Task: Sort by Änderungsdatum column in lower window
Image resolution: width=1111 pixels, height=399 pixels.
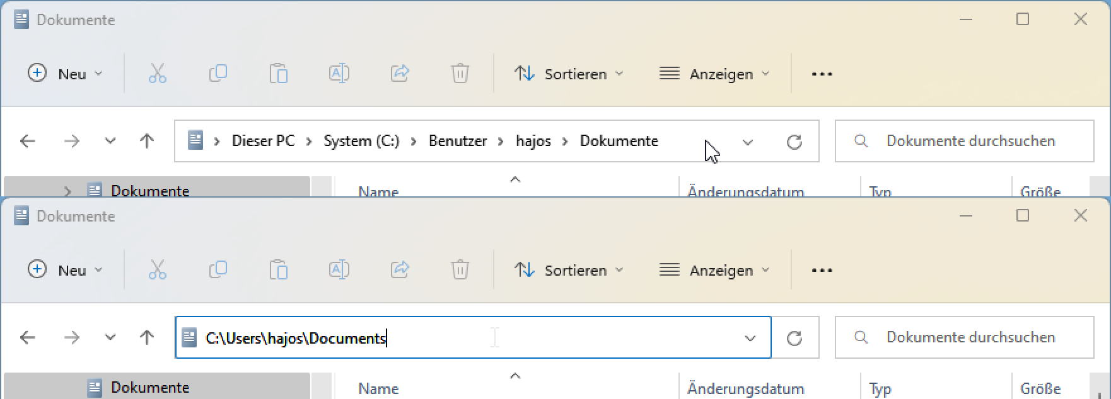Action: [x=745, y=388]
